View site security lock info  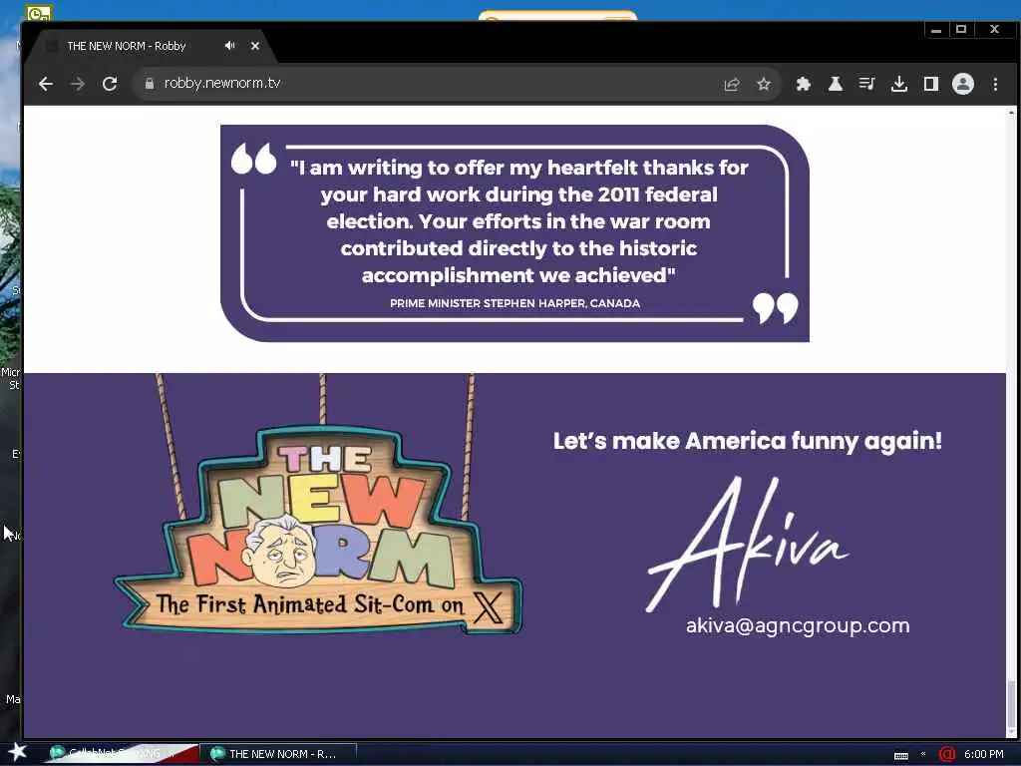[x=150, y=84]
